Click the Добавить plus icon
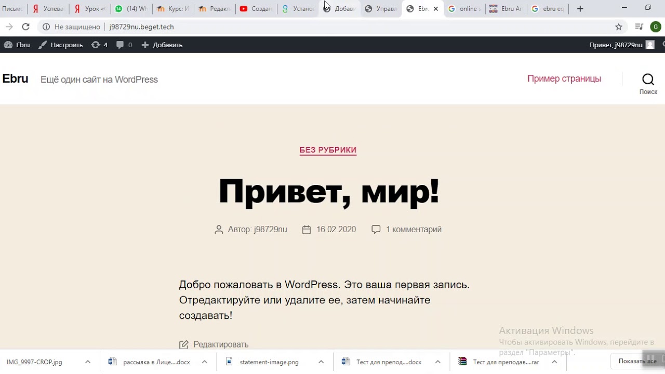Viewport: 665px width, 374px height. pyautogui.click(x=145, y=45)
